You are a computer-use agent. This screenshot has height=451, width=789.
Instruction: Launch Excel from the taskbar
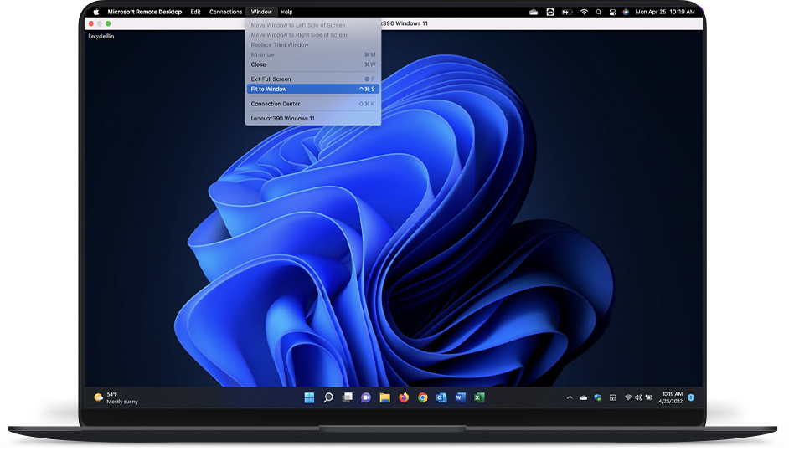point(480,397)
